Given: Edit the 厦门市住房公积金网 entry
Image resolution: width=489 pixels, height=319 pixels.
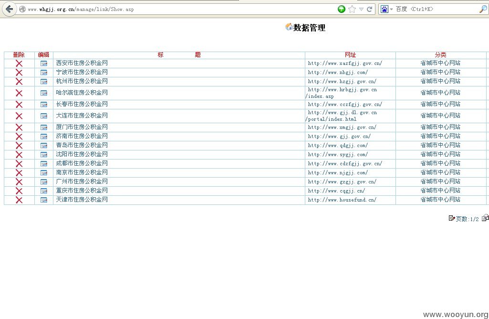Looking at the screenshot, I should pyautogui.click(x=44, y=128).
